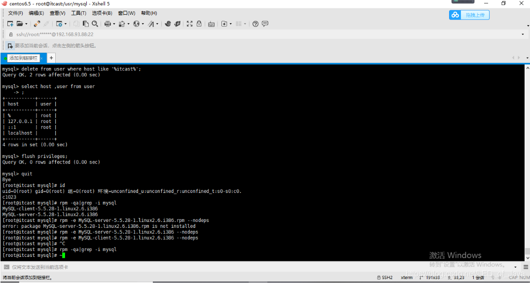Image resolution: width=530 pixels, height=283 pixels.
Task: Click the green terminal cursor
Action: tap(63, 255)
